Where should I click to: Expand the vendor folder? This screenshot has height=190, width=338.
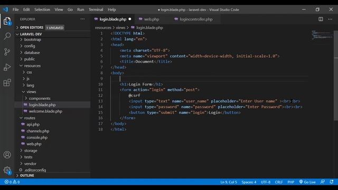coord(30,164)
